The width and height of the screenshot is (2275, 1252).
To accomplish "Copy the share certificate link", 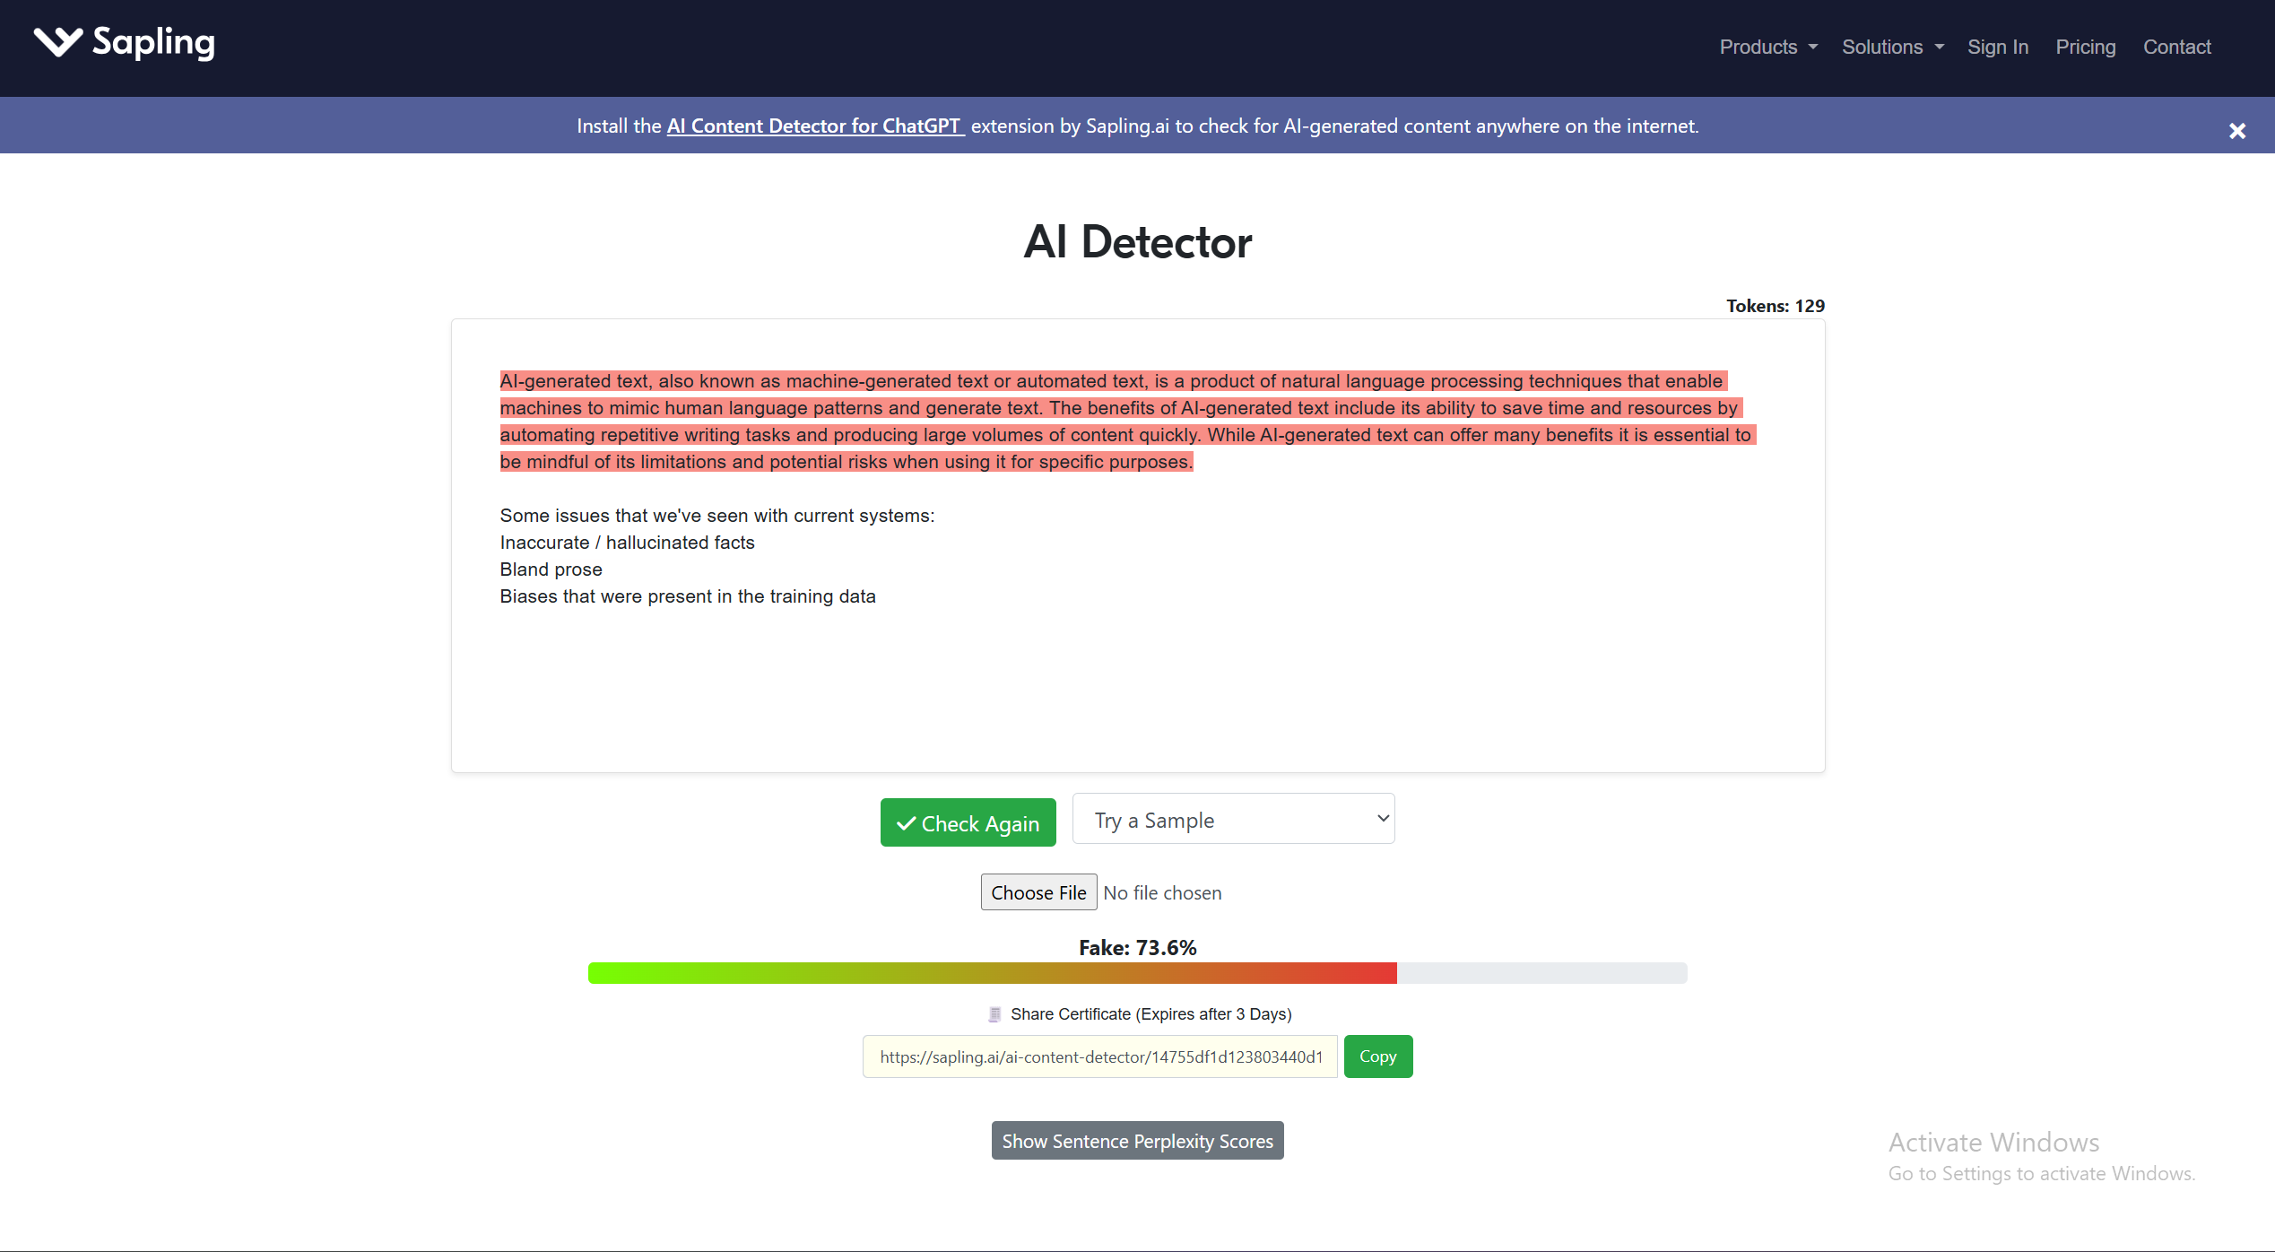I will point(1378,1056).
